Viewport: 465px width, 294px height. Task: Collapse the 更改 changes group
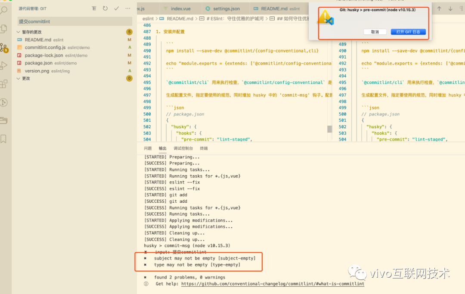tap(19, 78)
